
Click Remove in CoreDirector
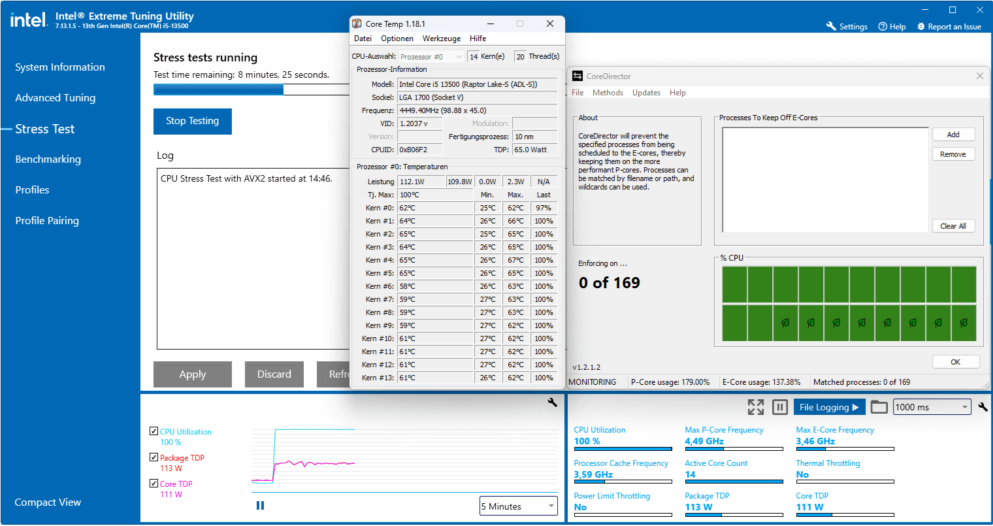[x=953, y=154]
